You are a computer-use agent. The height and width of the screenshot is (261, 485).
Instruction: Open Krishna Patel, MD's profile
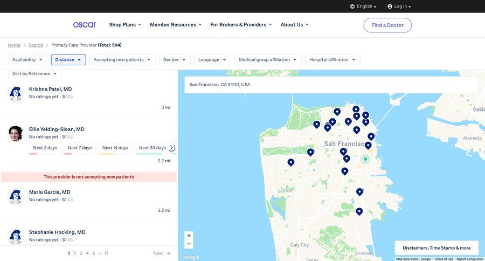(x=51, y=89)
